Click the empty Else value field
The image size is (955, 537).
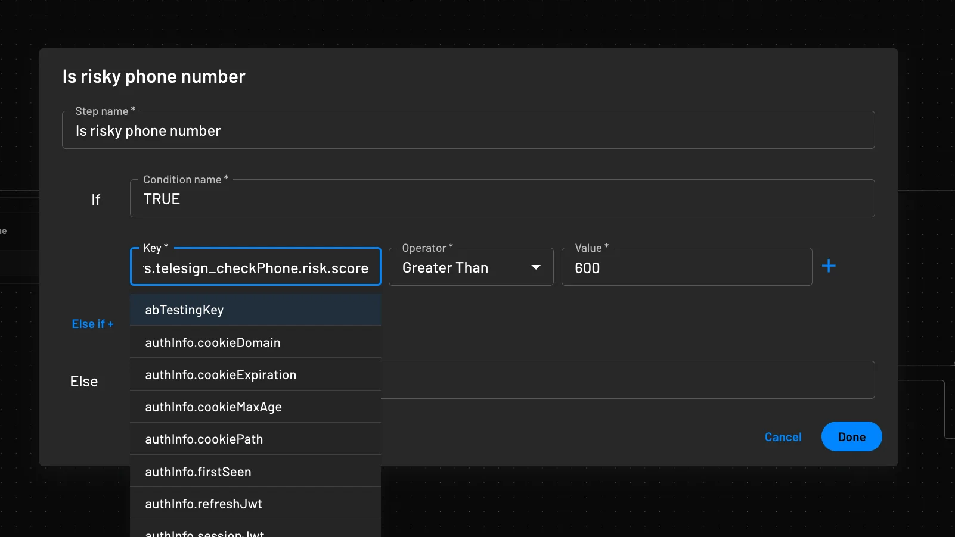[629, 380]
